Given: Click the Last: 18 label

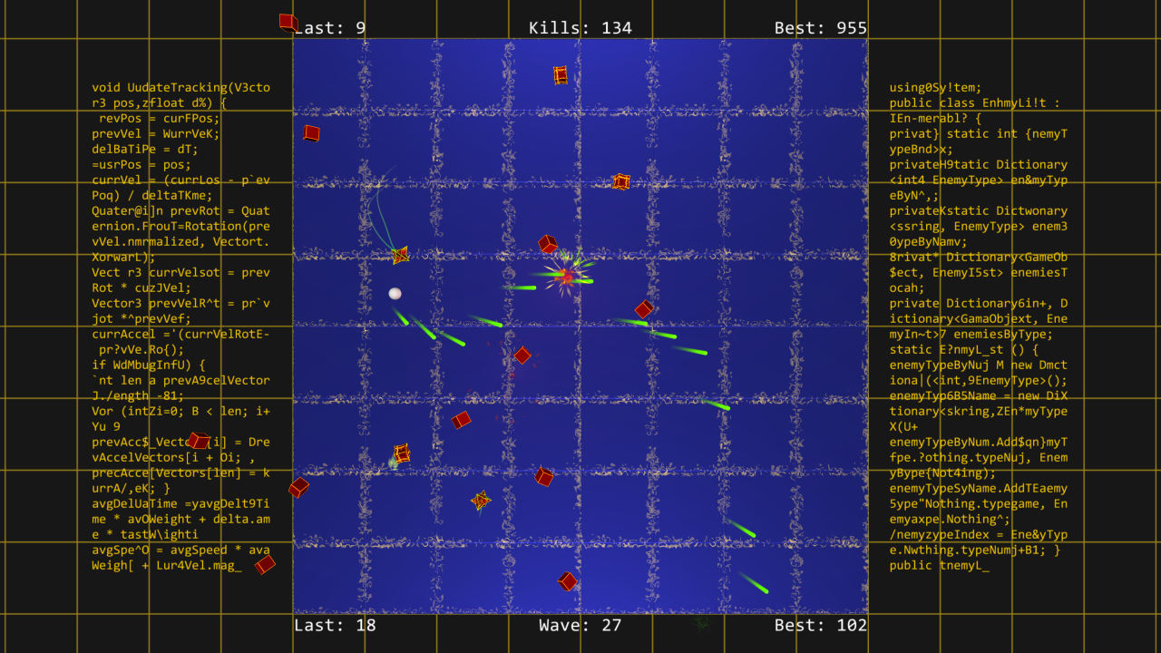Looking at the screenshot, I should 335,625.
